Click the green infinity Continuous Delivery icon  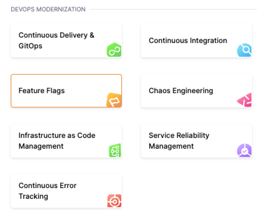tap(114, 50)
